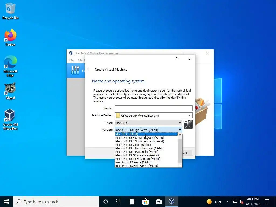Select Mac OS X 10.7 Lion (64-bit)
Screen dimensions: 276x207
pos(146,145)
